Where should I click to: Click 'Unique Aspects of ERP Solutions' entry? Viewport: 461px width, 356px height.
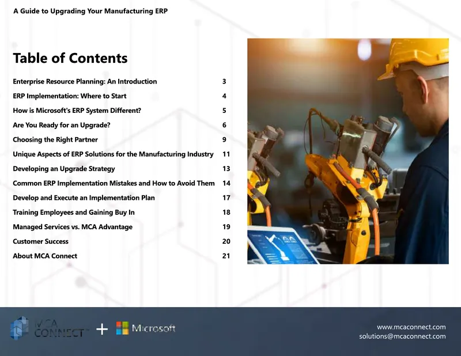point(113,154)
